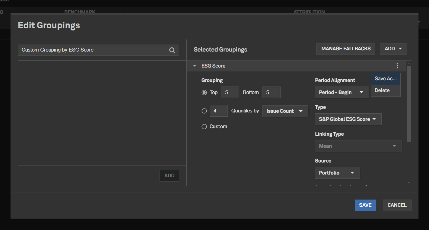Collapse the ESG Score grouping
This screenshot has width=429, height=230.
pos(195,66)
